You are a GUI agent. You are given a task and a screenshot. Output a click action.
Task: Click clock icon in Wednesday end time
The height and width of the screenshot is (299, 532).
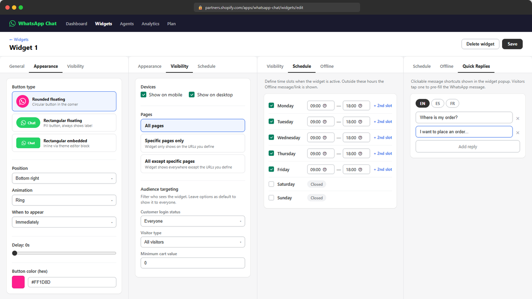[360, 137]
